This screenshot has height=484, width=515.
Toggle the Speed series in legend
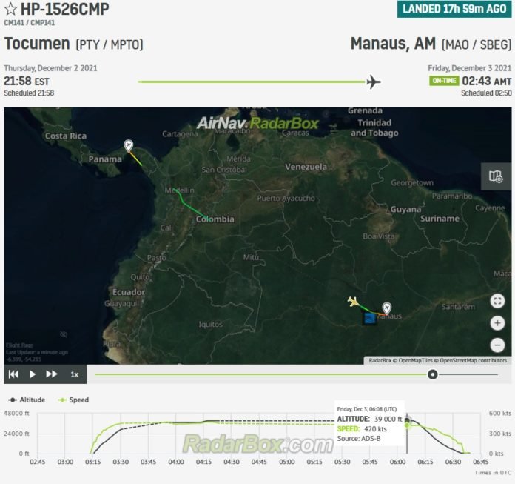(73, 400)
